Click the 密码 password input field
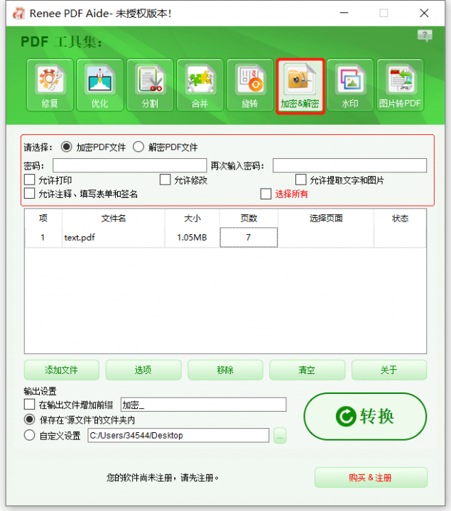This screenshot has width=451, height=511. coord(130,165)
